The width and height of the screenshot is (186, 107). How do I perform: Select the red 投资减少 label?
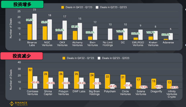click(21, 56)
